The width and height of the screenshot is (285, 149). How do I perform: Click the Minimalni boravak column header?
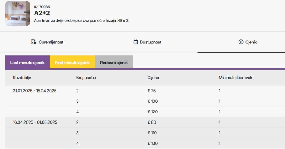point(235,78)
